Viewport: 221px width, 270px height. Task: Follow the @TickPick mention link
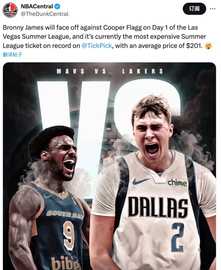[x=97, y=46]
